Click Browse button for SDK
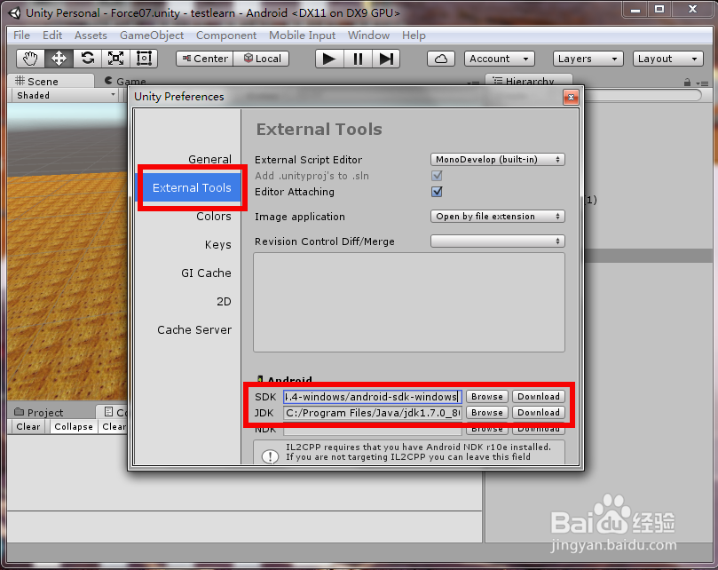Viewport: 718px width, 570px height. [x=486, y=396]
